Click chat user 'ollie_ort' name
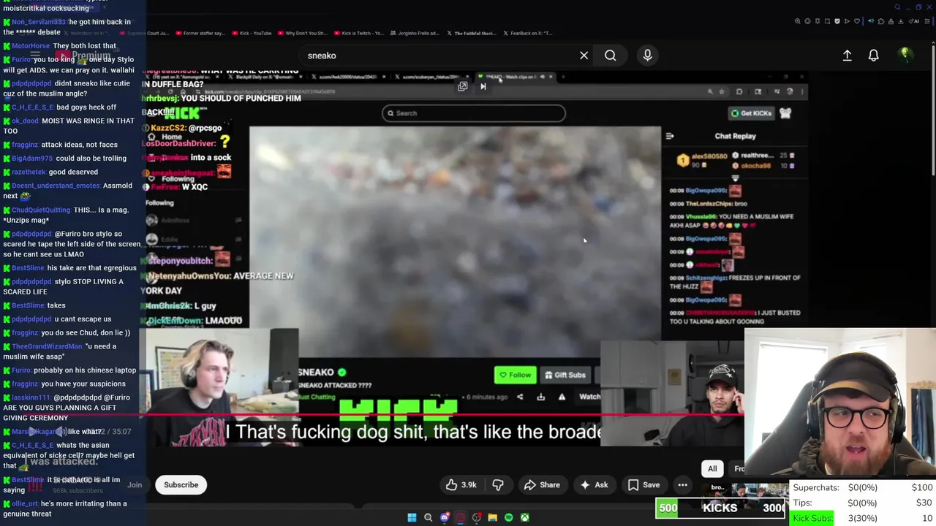 pyautogui.click(x=25, y=504)
